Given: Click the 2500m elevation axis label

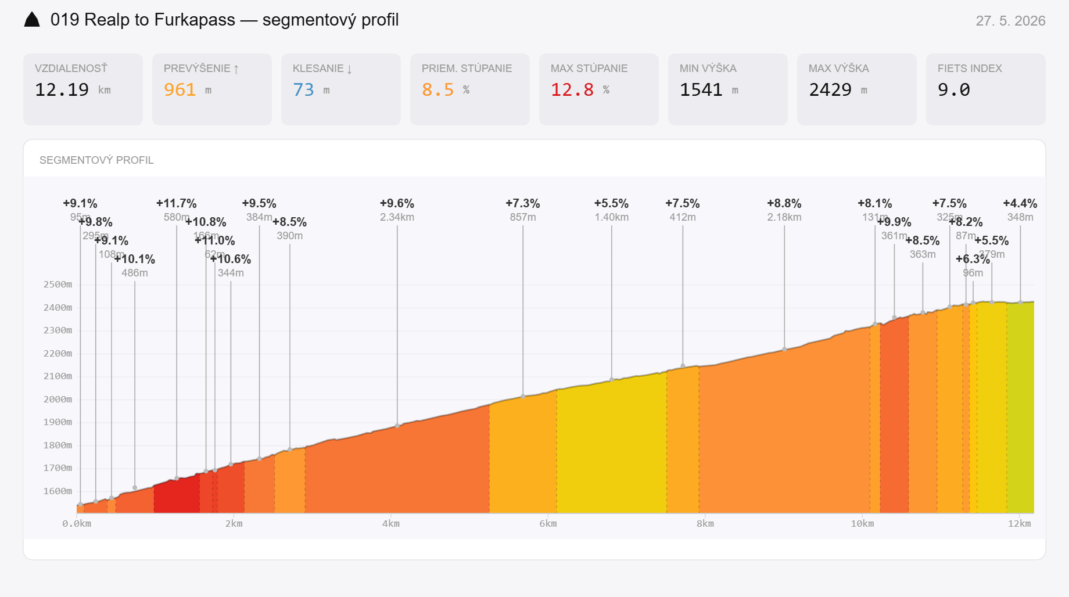Looking at the screenshot, I should (x=58, y=285).
